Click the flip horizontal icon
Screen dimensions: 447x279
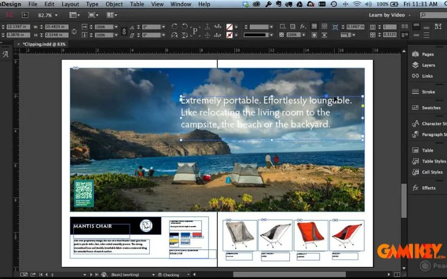coord(174,35)
